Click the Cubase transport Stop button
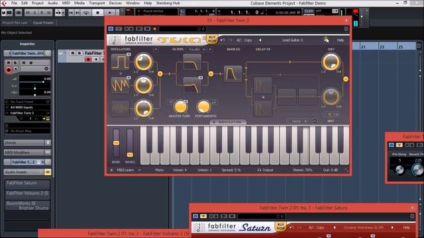 click(97, 13)
